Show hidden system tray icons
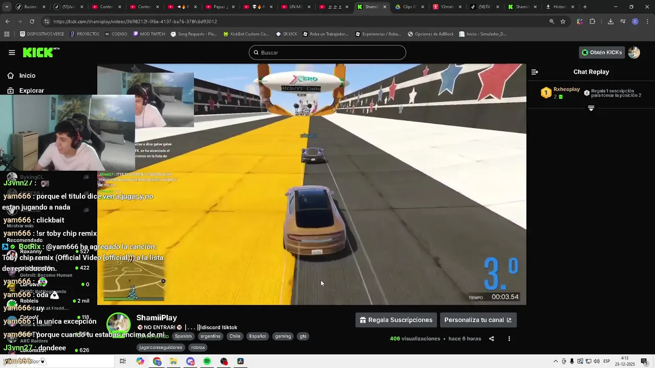This screenshot has width=655, height=368. pyautogui.click(x=556, y=361)
